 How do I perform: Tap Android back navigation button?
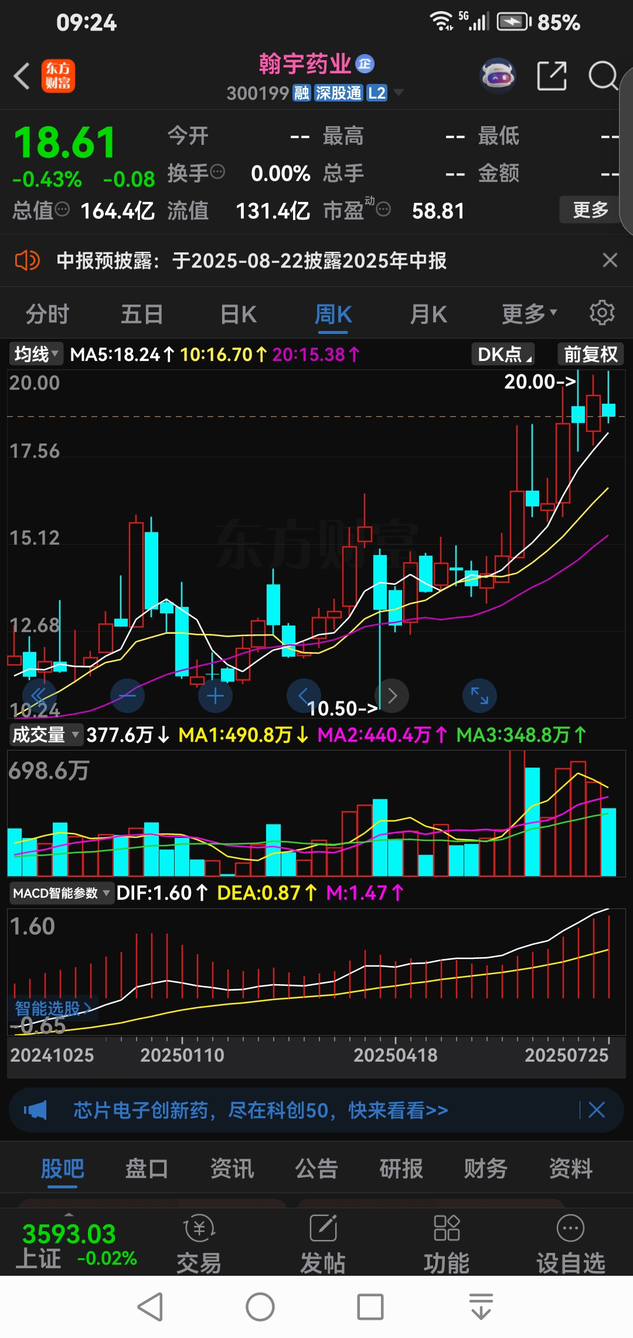click(151, 1307)
